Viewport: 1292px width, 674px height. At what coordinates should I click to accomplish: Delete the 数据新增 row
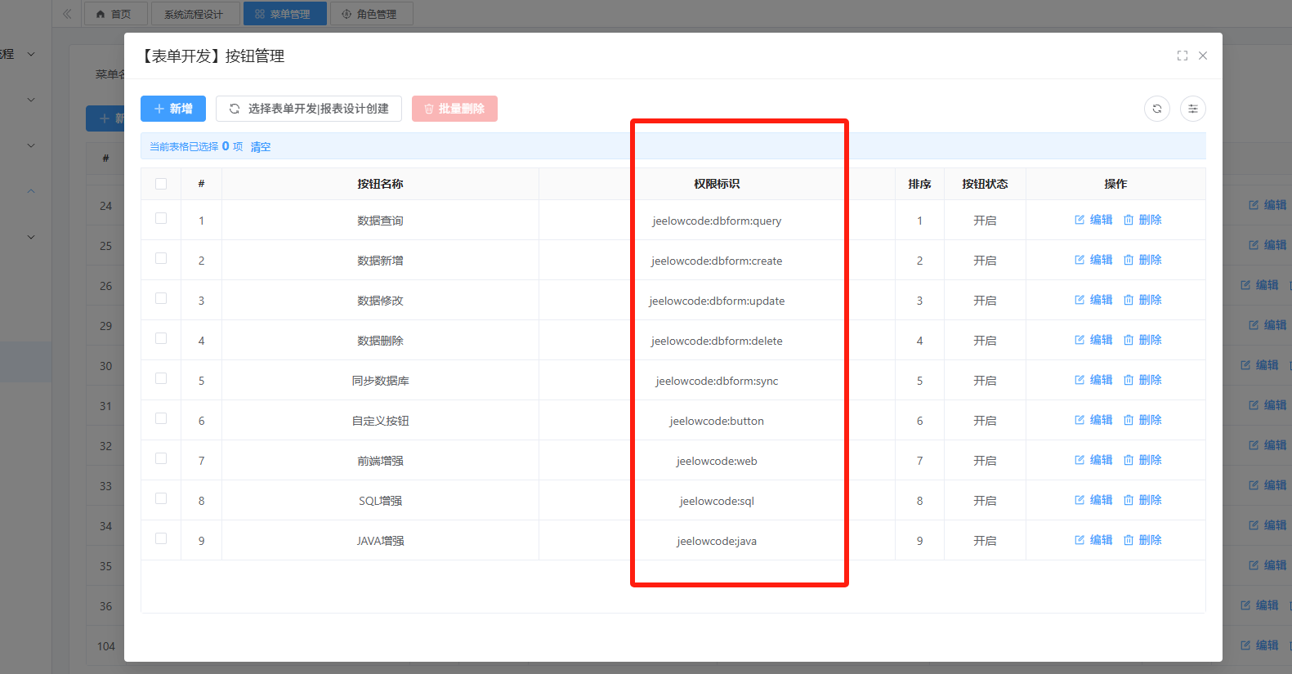point(1142,260)
